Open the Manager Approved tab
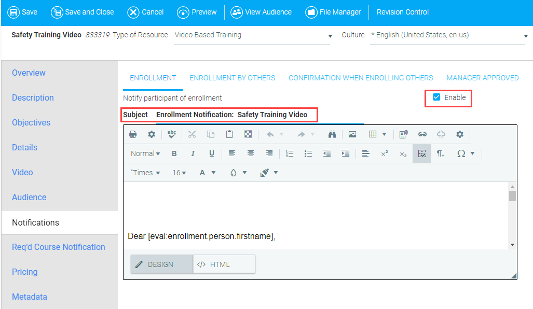Viewport: 533px width, 309px height. coord(482,78)
